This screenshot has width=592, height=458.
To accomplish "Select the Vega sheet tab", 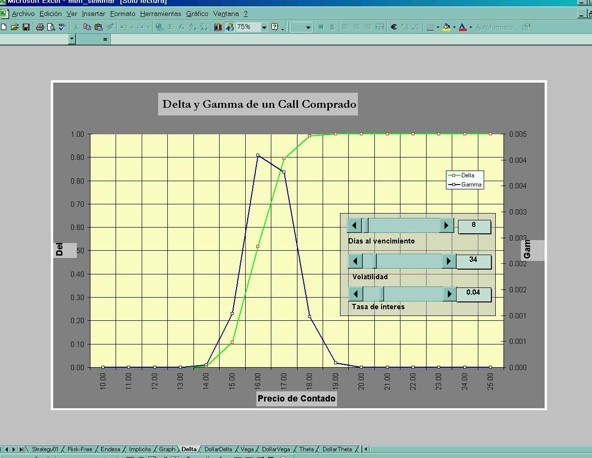I will [x=247, y=449].
